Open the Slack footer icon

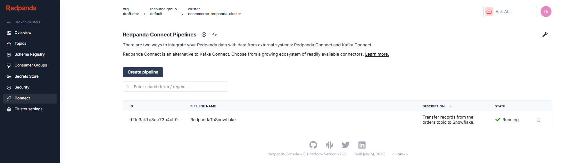[x=329, y=145]
